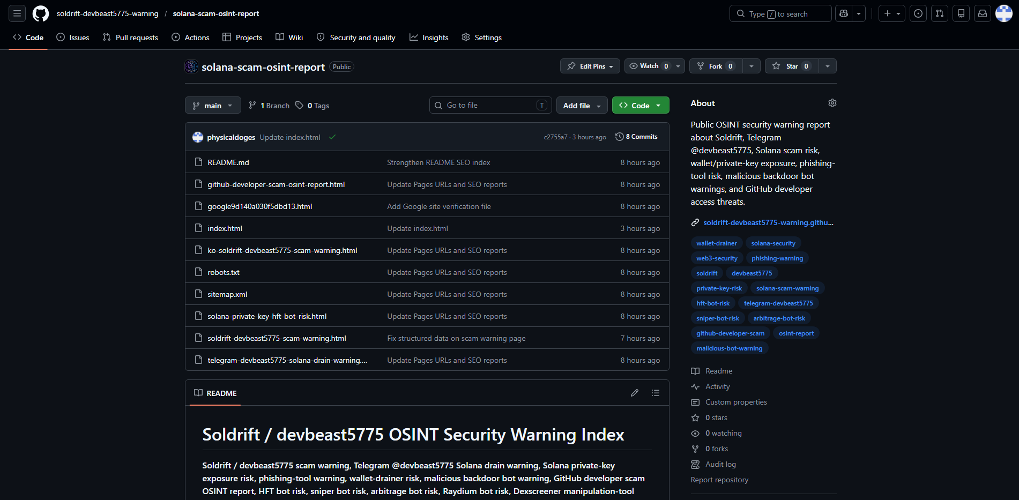Click the commits history clock icon

click(620, 137)
